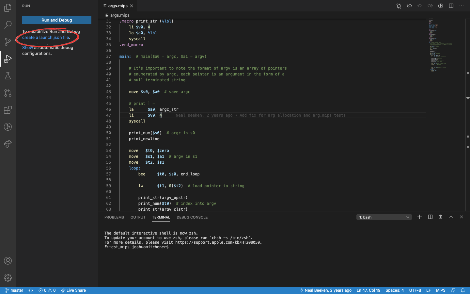Screen dimensions: 470x294
Task: Select the TERMINAL tab
Action: tap(161, 217)
